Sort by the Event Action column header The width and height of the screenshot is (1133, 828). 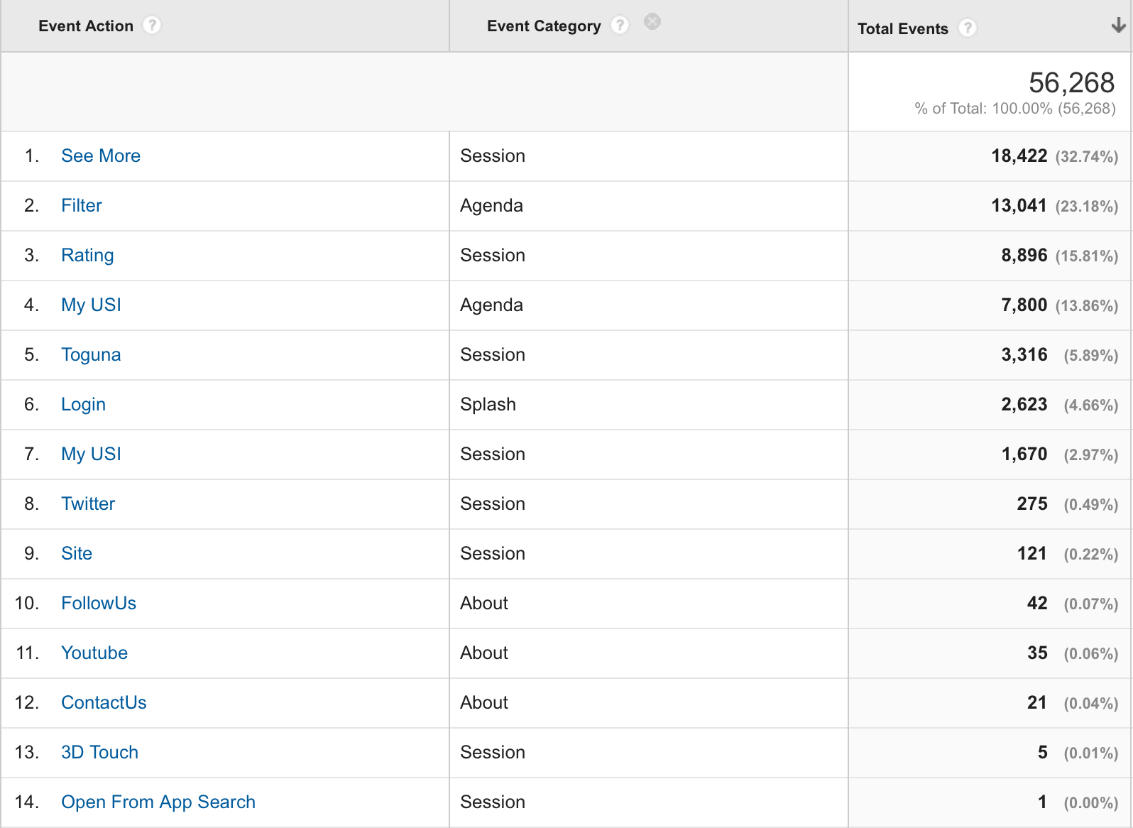86,26
